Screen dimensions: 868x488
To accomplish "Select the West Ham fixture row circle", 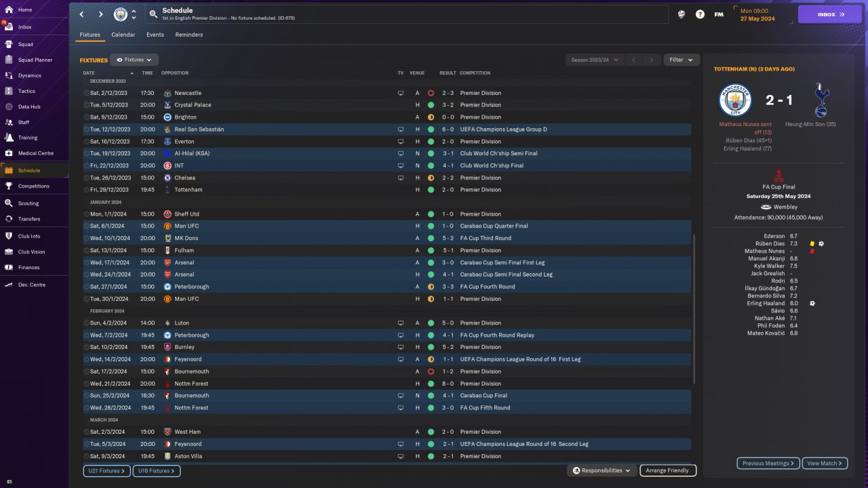I will click(87, 432).
